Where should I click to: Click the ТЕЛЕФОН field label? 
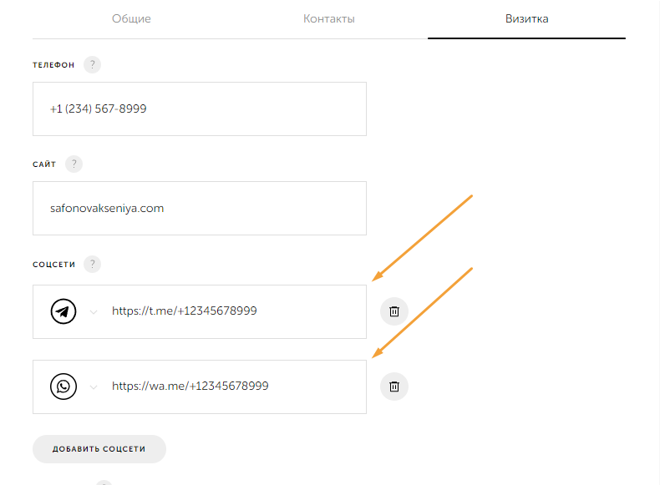53,65
